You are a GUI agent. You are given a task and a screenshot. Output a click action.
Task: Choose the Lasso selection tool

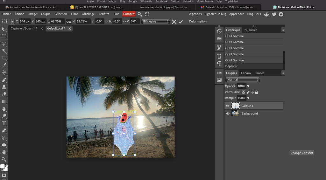pos(4,44)
